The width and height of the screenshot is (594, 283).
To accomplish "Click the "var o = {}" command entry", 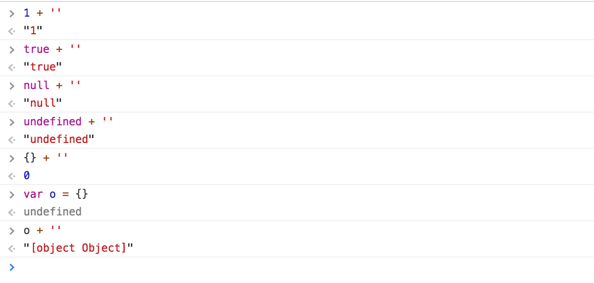I will pyautogui.click(x=56, y=194).
